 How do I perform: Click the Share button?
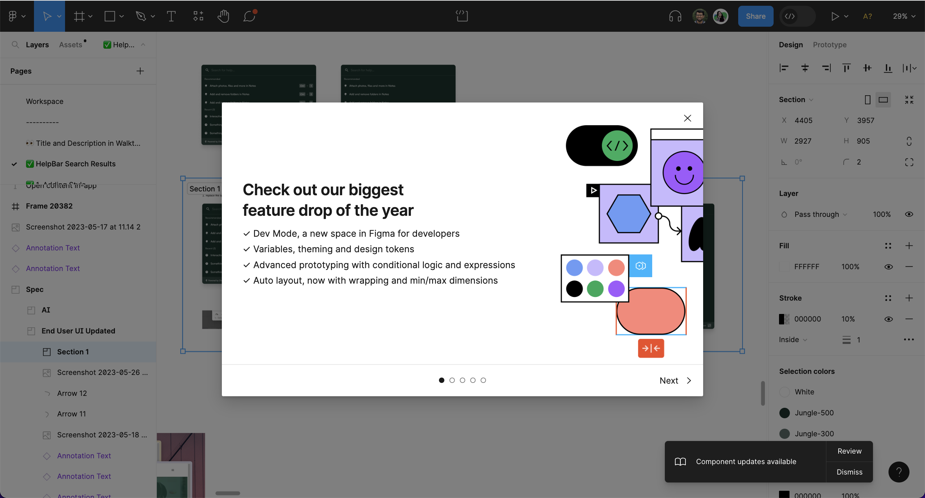click(x=756, y=16)
